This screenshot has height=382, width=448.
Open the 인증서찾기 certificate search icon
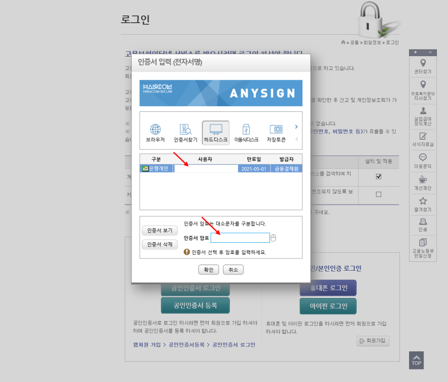tap(186, 133)
